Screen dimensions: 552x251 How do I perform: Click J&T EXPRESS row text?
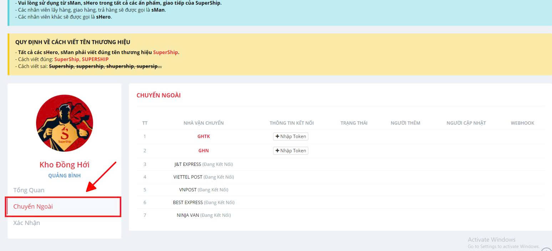pos(203,164)
